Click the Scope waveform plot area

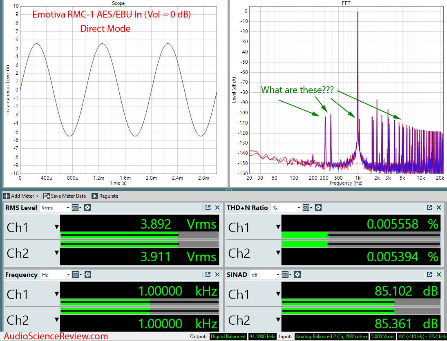tap(118, 90)
